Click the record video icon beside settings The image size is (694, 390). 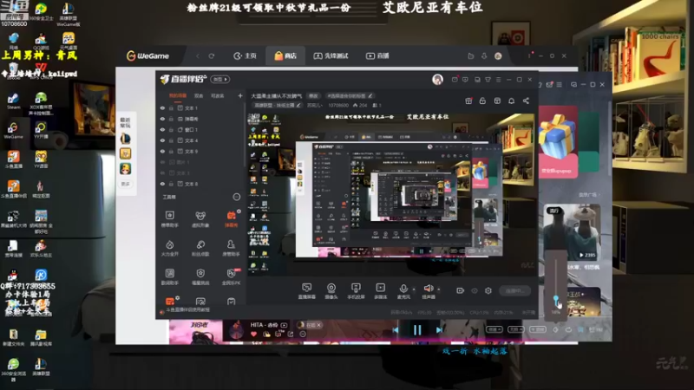461,290
